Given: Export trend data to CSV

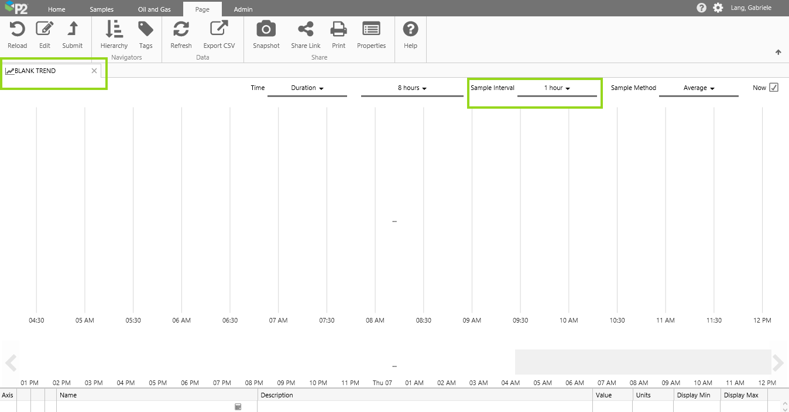Looking at the screenshot, I should click(219, 29).
